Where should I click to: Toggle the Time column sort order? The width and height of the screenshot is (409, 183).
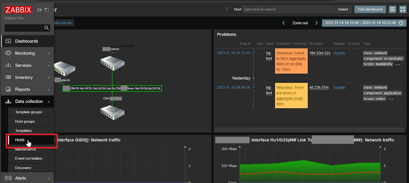click(x=244, y=43)
